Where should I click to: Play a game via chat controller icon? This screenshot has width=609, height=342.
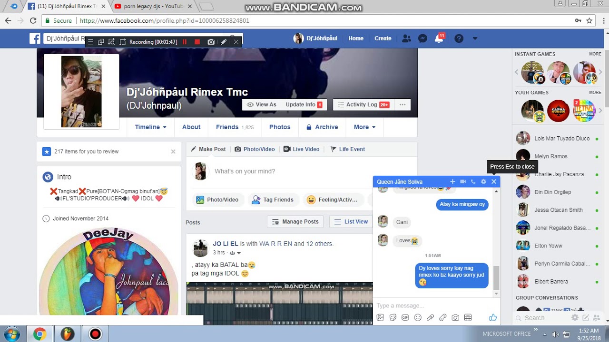[x=443, y=317]
